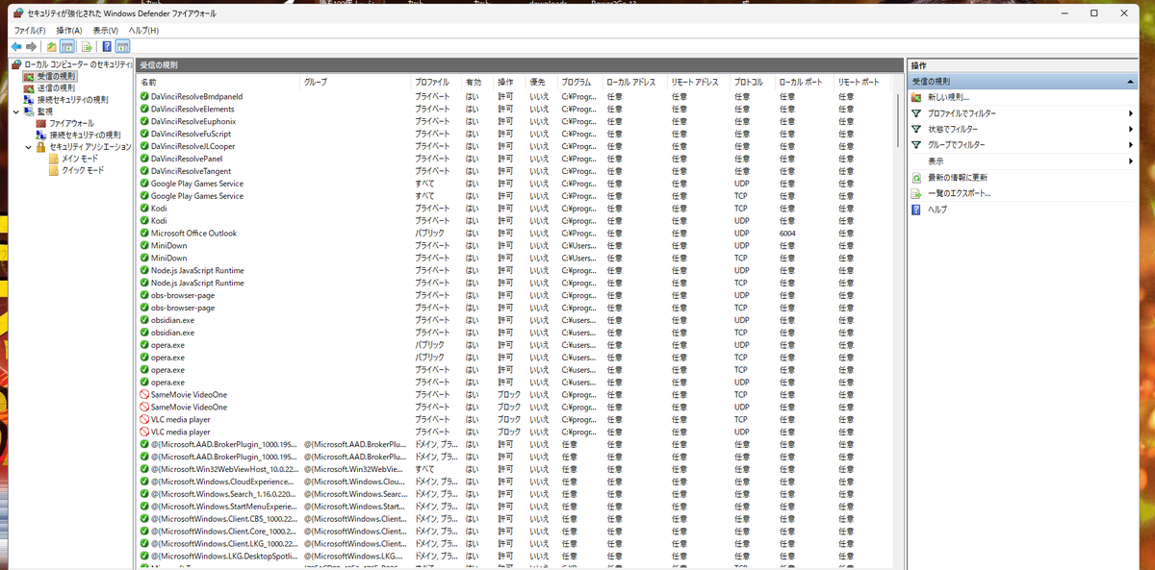The image size is (1155, 570).
Task: Sort by the 有効 column header
Action: click(477, 83)
